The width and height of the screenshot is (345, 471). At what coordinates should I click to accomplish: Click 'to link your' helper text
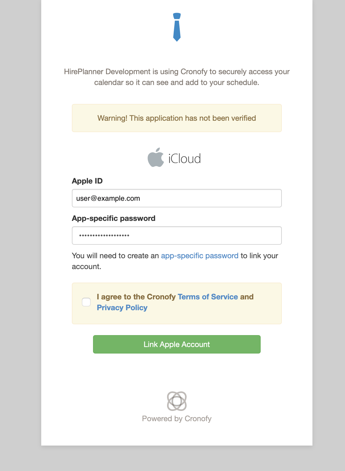tap(260, 256)
